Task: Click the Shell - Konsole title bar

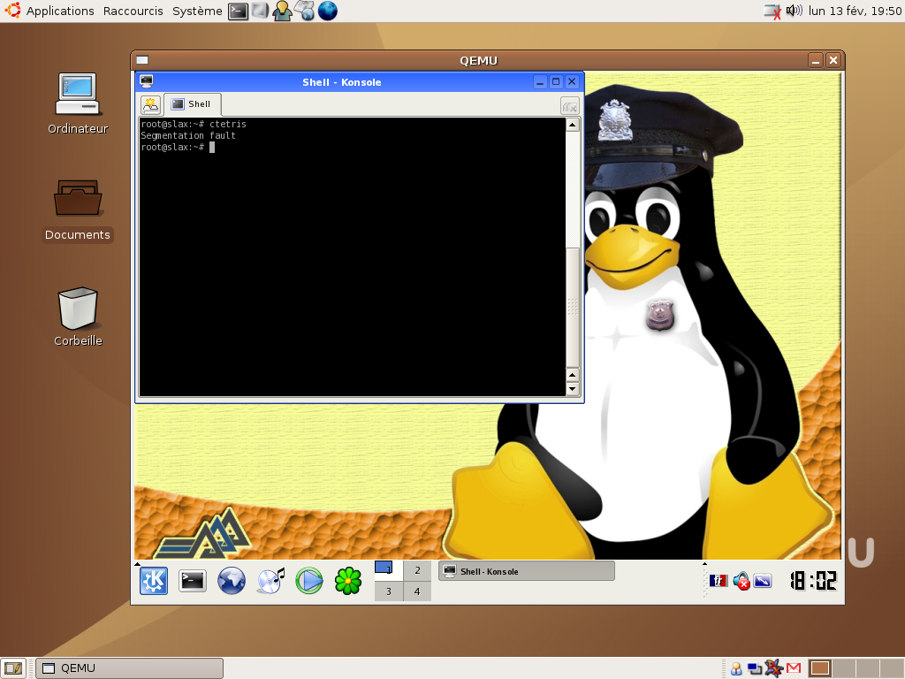Action: (342, 82)
